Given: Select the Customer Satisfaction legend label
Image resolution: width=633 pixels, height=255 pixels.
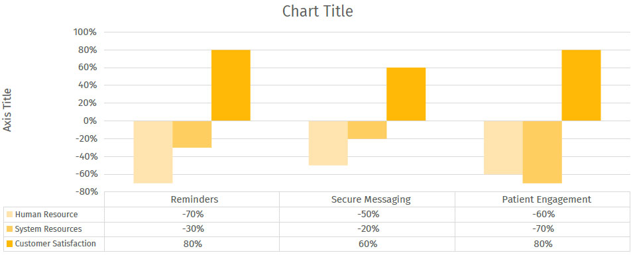Looking at the screenshot, I should pos(55,244).
